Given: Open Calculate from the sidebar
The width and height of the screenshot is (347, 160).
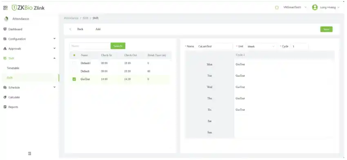Looking at the screenshot, I should 14,97.
